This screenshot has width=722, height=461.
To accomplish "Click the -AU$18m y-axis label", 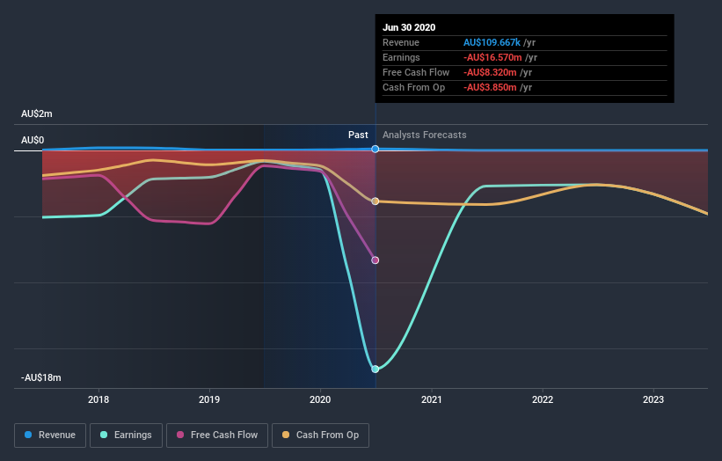I will pyautogui.click(x=41, y=377).
